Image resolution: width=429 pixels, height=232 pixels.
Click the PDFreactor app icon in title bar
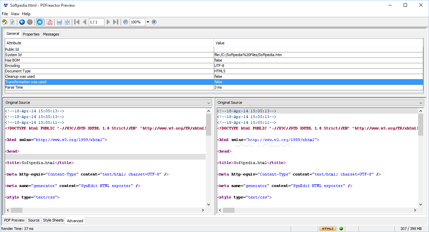click(5, 5)
